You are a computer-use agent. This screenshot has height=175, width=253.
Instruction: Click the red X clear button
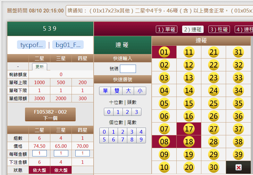coord(239,167)
